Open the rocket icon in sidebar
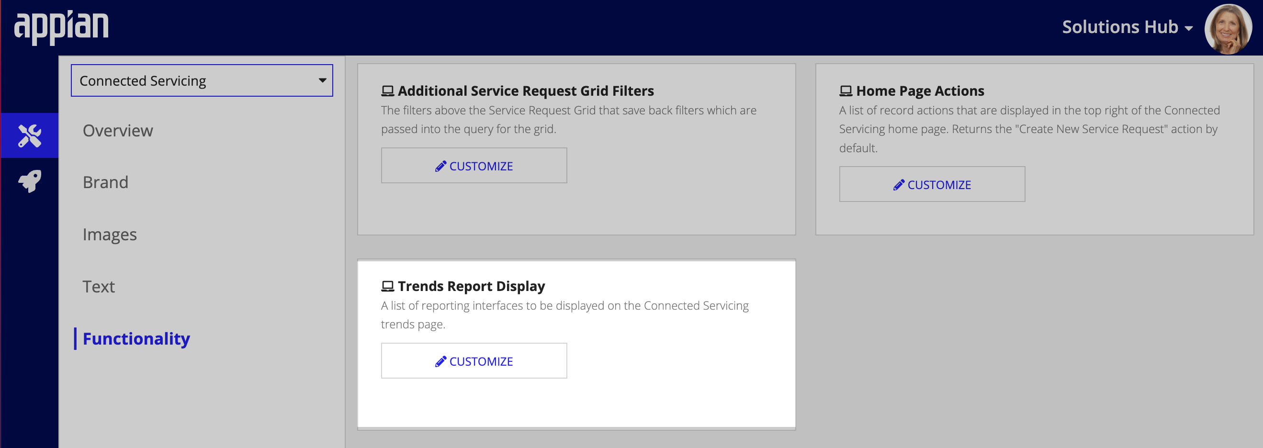Screen dimensions: 1263x448 (x=30, y=181)
